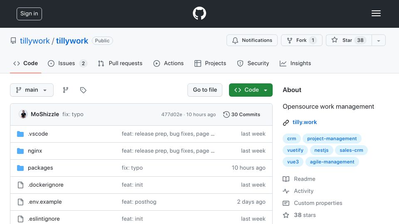Open the 'fix: typo' latest commit message

pyautogui.click(x=73, y=114)
